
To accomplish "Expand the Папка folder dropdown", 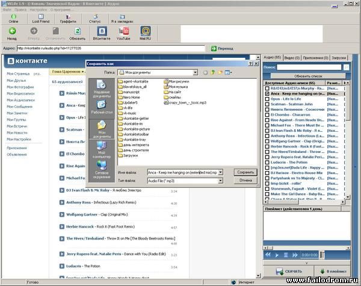I will (195, 73).
